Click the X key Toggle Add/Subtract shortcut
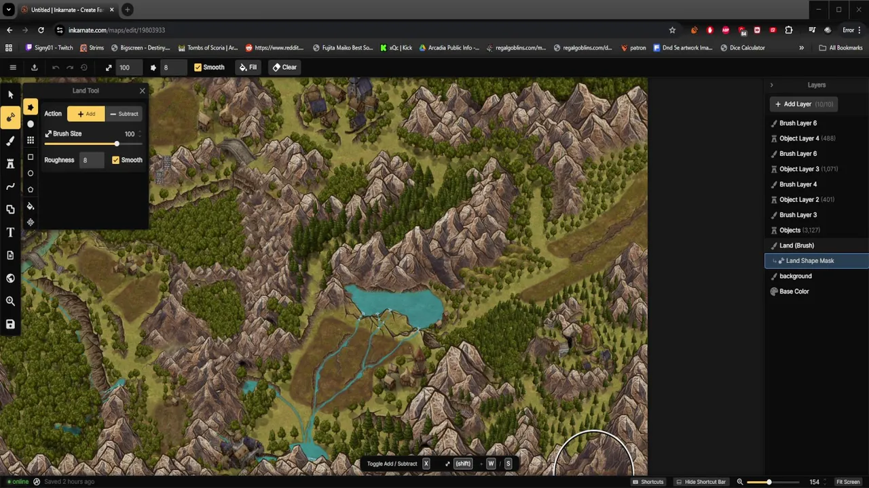The image size is (869, 488). [426, 464]
